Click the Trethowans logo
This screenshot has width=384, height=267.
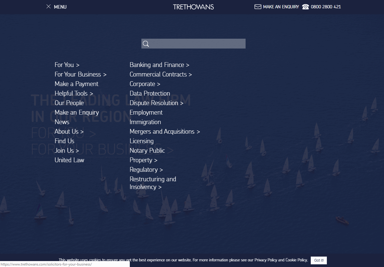(193, 7)
